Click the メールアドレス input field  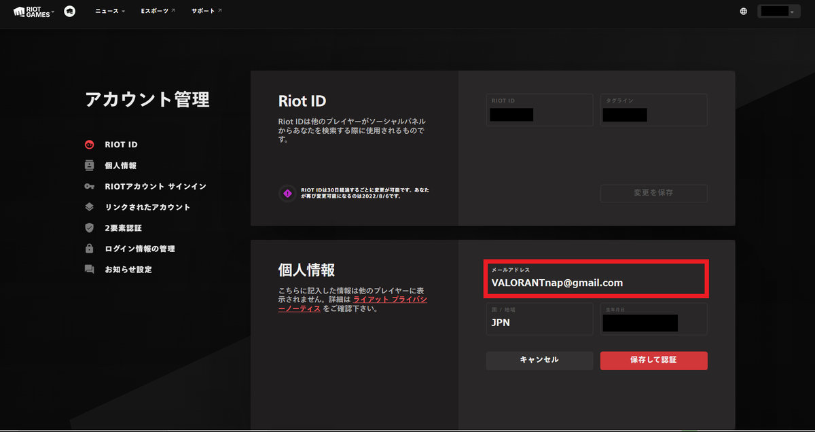[596, 278]
